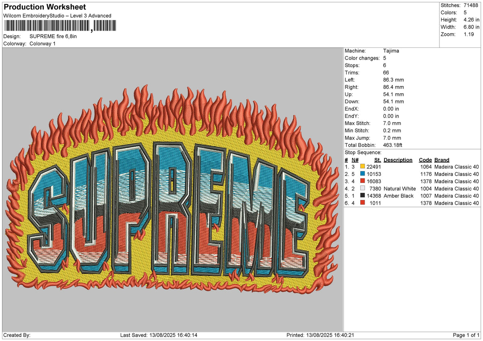
Task: Click the yellow swatch for stop 1 (22491)
Action: (x=362, y=167)
